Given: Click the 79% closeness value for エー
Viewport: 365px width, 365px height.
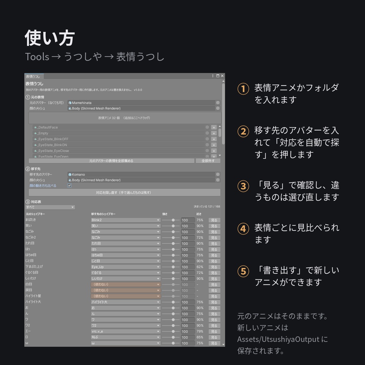Looking at the screenshot, I should 200,331.
